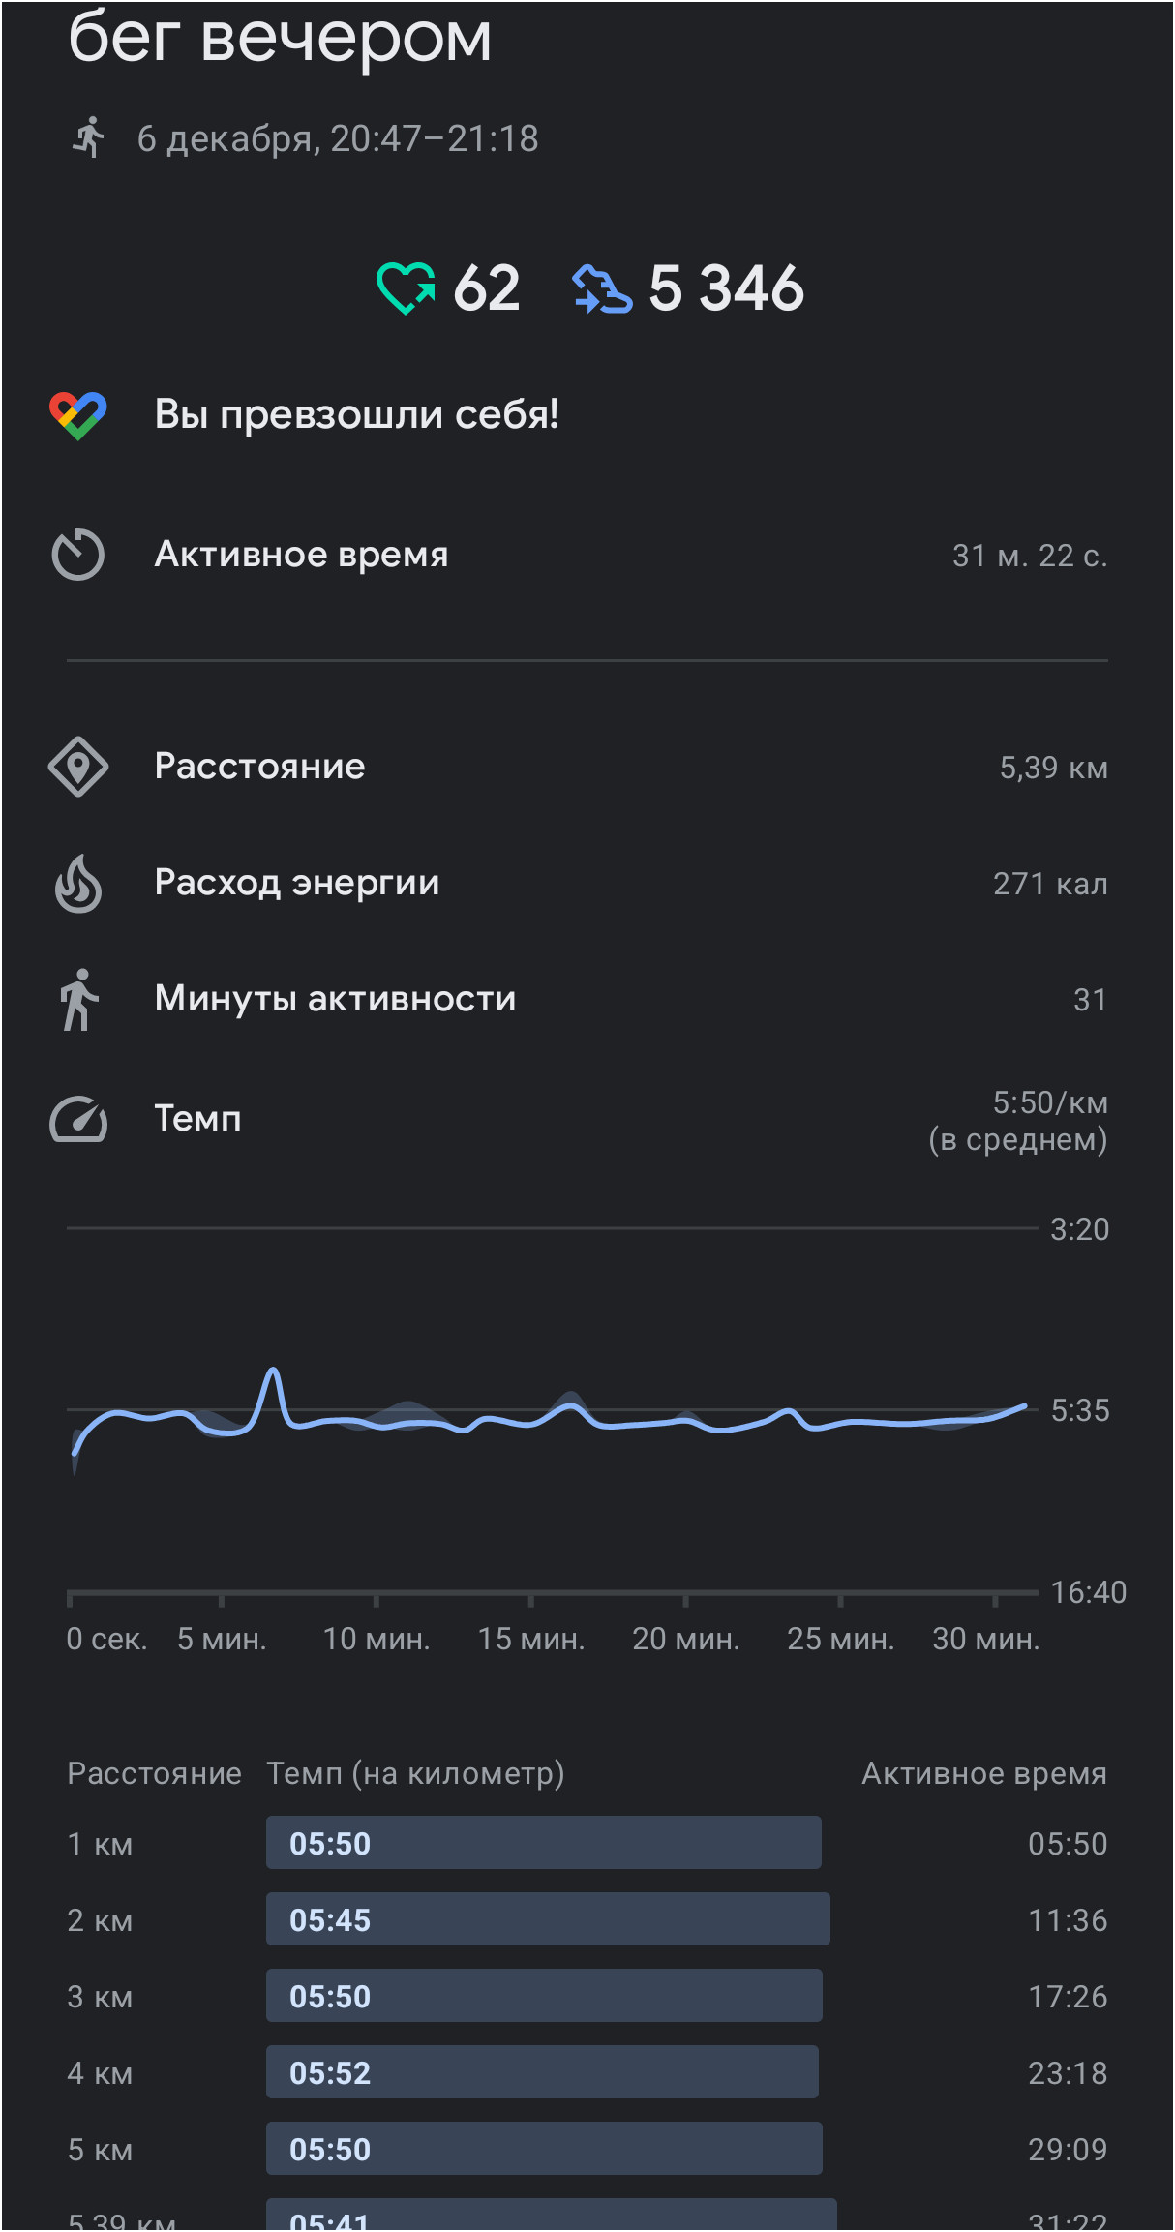The width and height of the screenshot is (1175, 2232).
Task: Tap the Минуты активности walking icon
Action: click(78, 1000)
